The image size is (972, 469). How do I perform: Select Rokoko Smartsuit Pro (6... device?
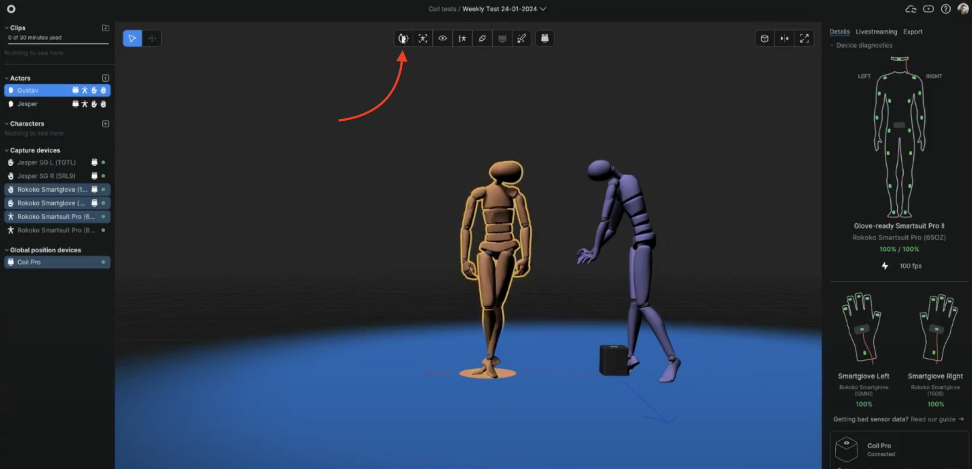click(57, 216)
